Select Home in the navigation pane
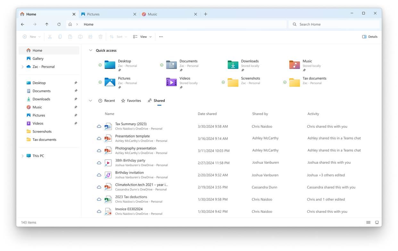The width and height of the screenshot is (398, 251). coord(49,50)
